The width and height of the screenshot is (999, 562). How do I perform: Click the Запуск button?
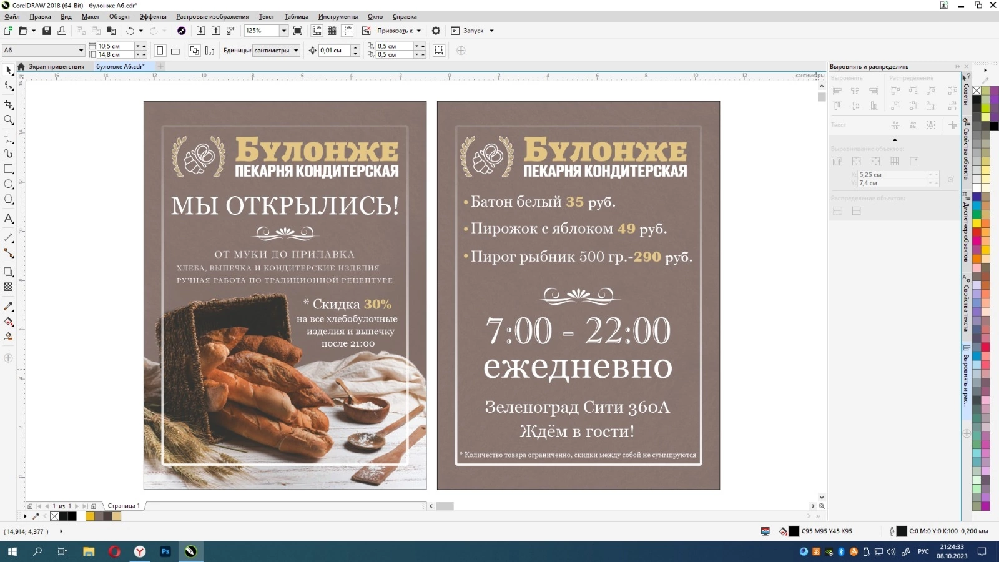473,31
